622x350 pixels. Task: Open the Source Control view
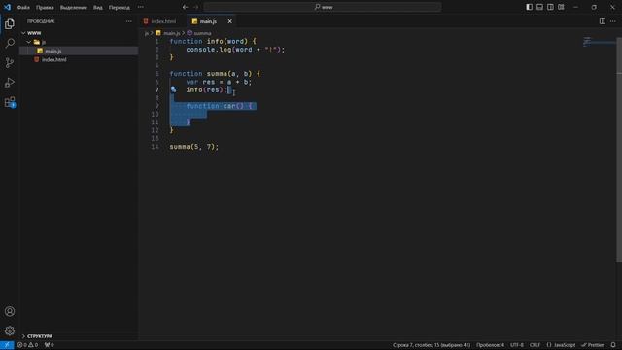[10, 62]
